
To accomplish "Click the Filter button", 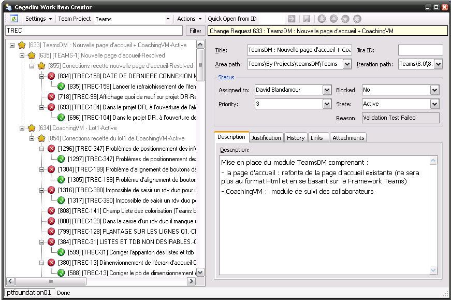I will [195, 31].
